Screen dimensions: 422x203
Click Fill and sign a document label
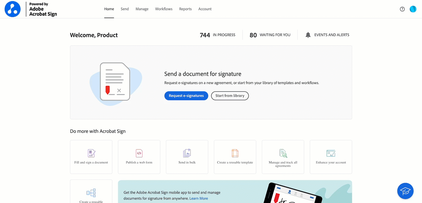tap(91, 162)
